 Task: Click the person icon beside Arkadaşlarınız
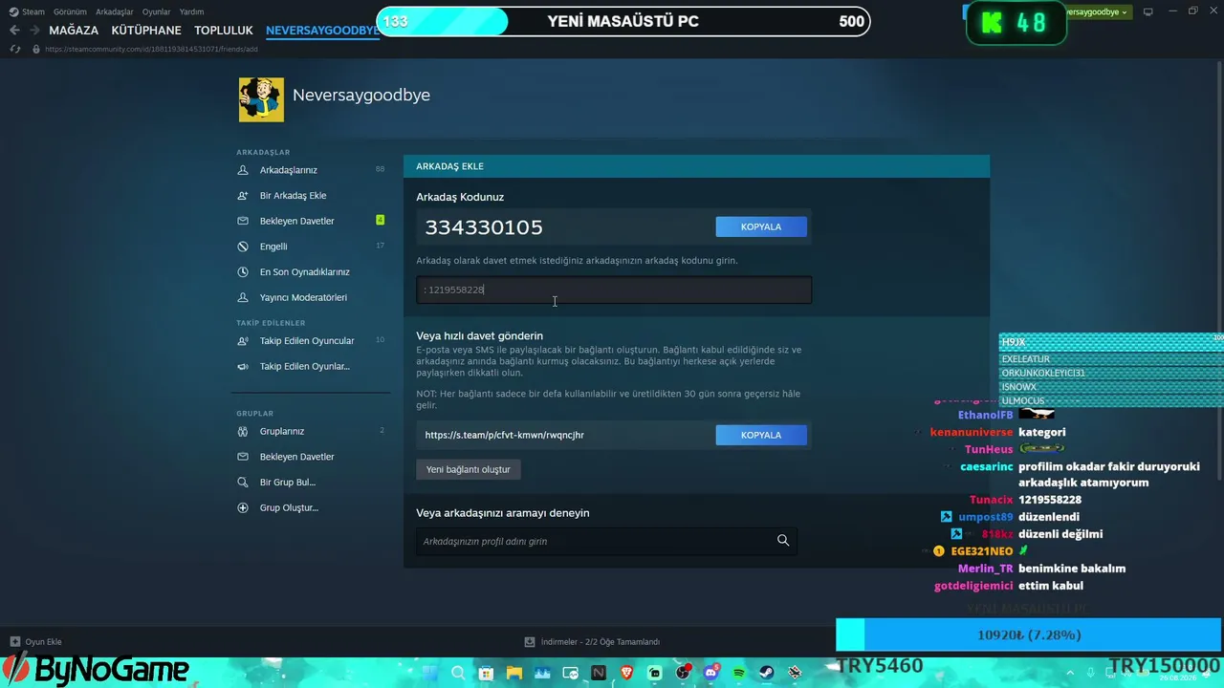[x=242, y=170]
